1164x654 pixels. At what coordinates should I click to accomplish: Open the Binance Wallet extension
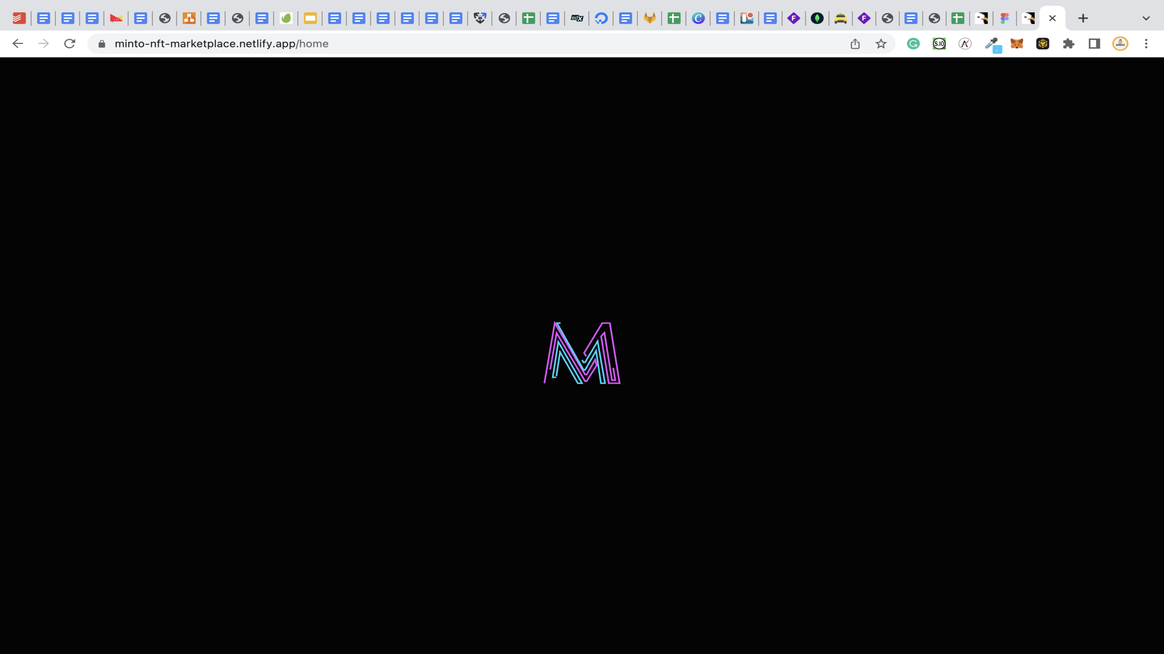point(1043,44)
